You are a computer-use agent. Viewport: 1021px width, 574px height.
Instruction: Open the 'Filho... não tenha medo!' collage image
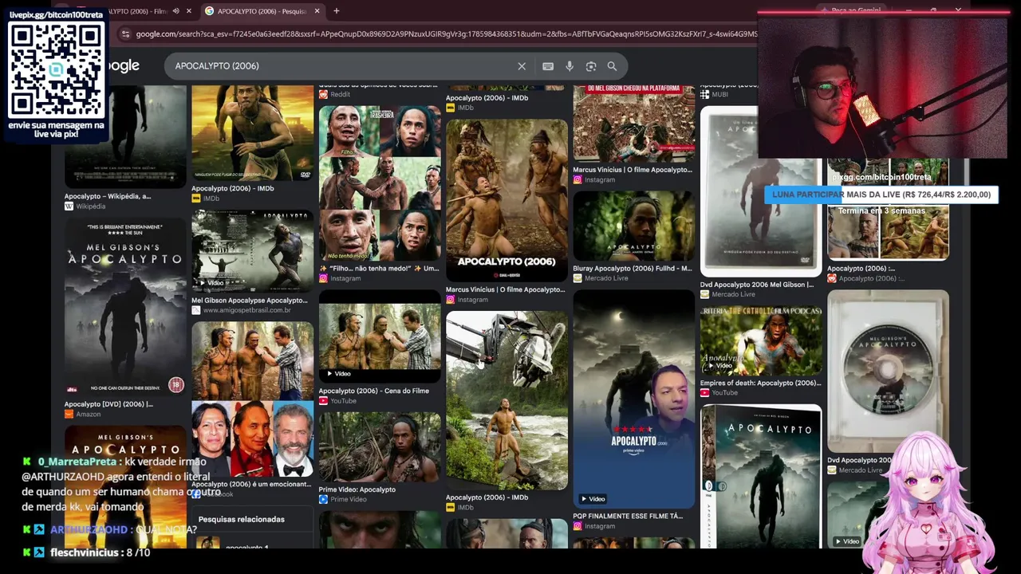[x=380, y=183]
